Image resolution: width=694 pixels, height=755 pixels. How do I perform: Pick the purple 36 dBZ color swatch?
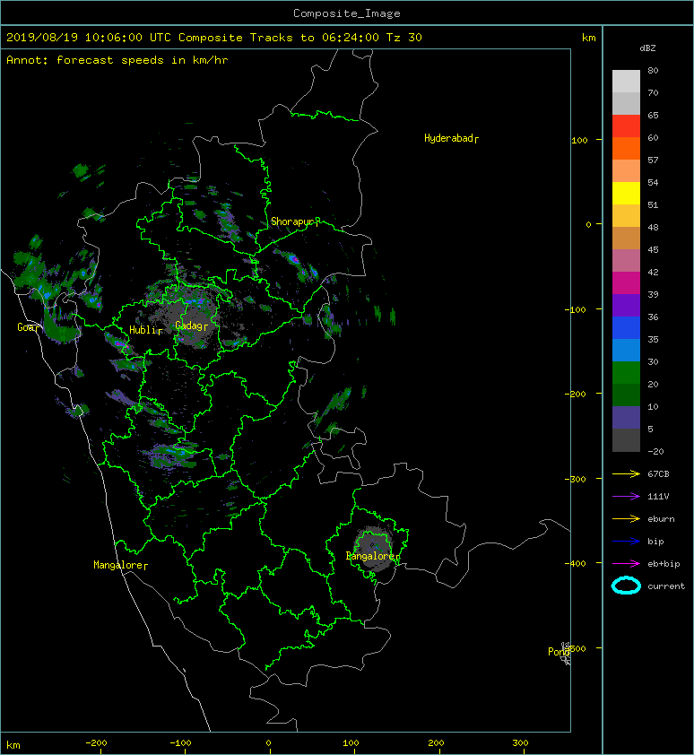pyautogui.click(x=626, y=306)
